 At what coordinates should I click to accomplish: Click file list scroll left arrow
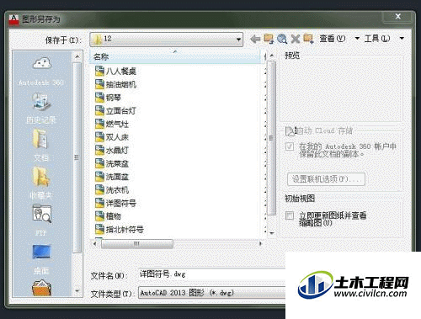(x=95, y=243)
